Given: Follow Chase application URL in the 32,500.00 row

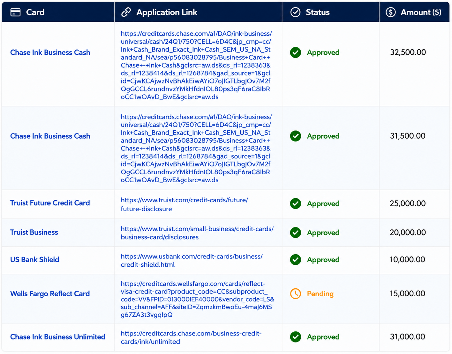Looking at the screenshot, I should 196,65.
